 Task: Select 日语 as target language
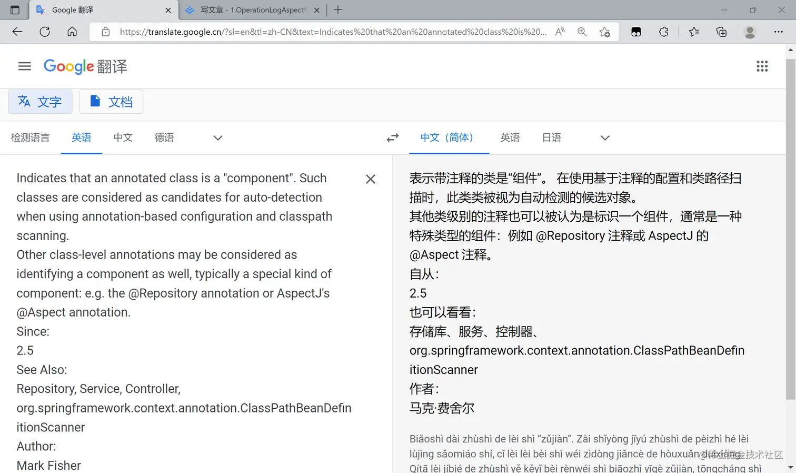(552, 137)
